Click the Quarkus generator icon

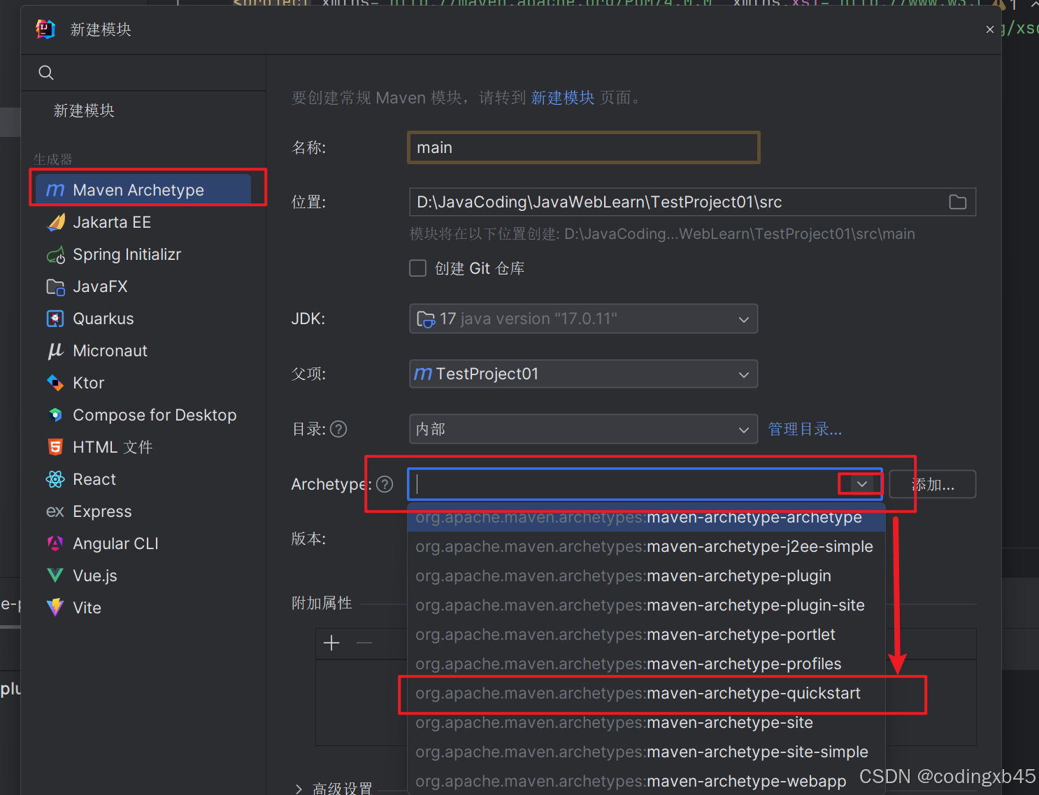[x=55, y=319]
